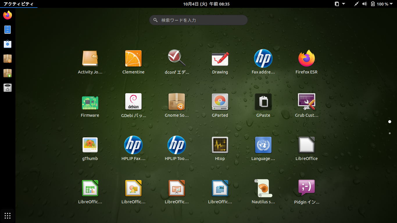Open the package installer dock icon with green arrow
The height and width of the screenshot is (223, 397).
(x=8, y=73)
